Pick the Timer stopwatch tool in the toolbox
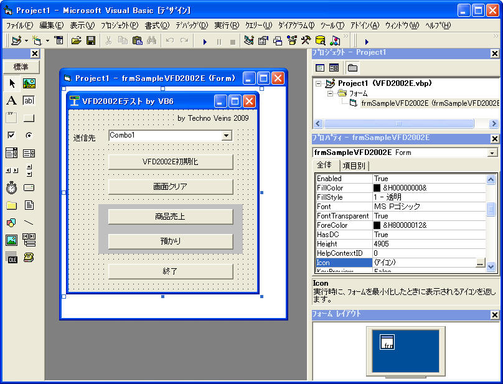 click(12, 188)
